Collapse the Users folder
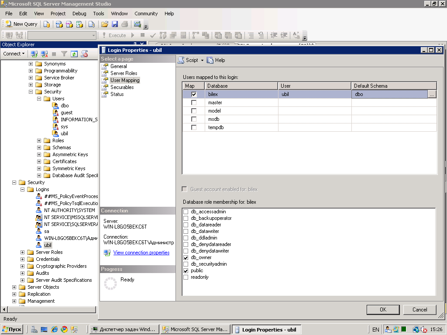Viewport: 447px width, 335px height. point(39,99)
